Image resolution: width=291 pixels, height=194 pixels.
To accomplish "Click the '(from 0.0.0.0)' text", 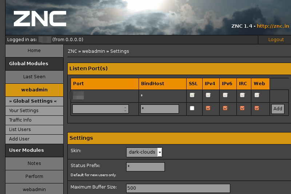I will pyautogui.click(x=68, y=40).
